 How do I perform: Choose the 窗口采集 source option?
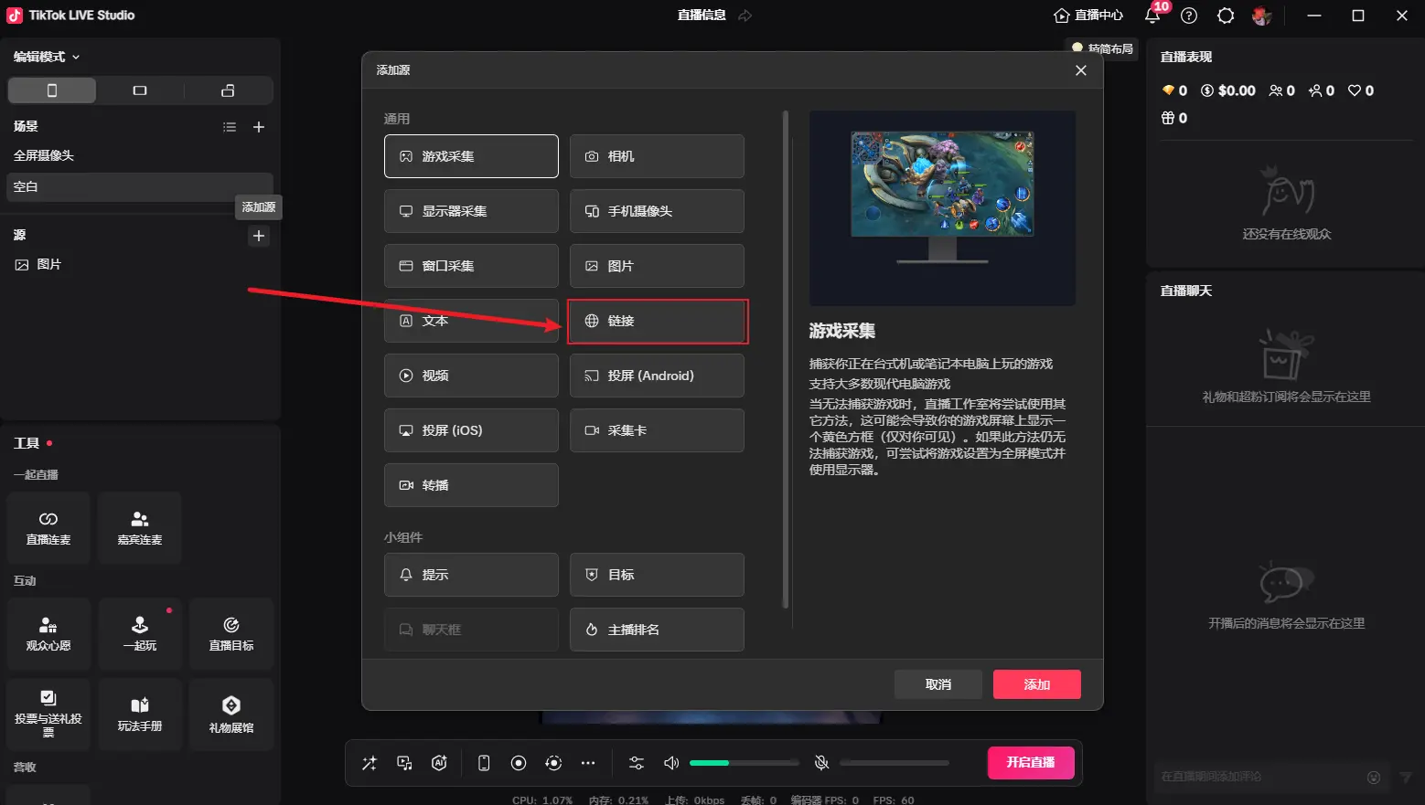click(471, 266)
